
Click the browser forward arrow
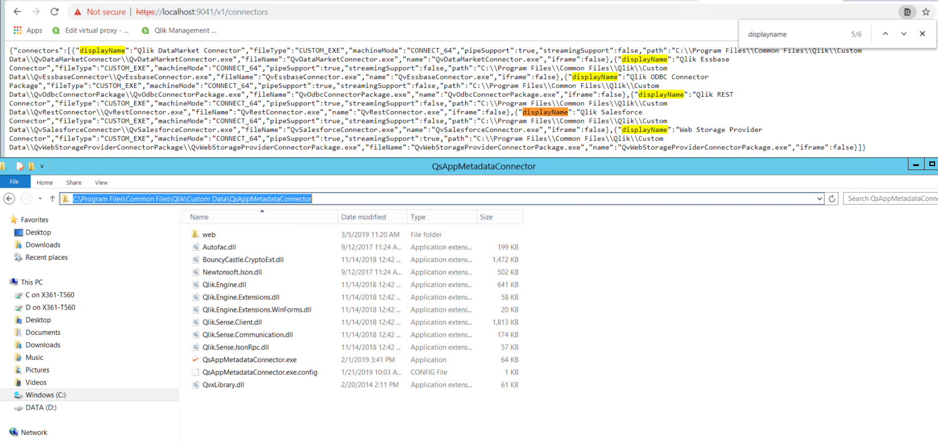[x=36, y=12]
